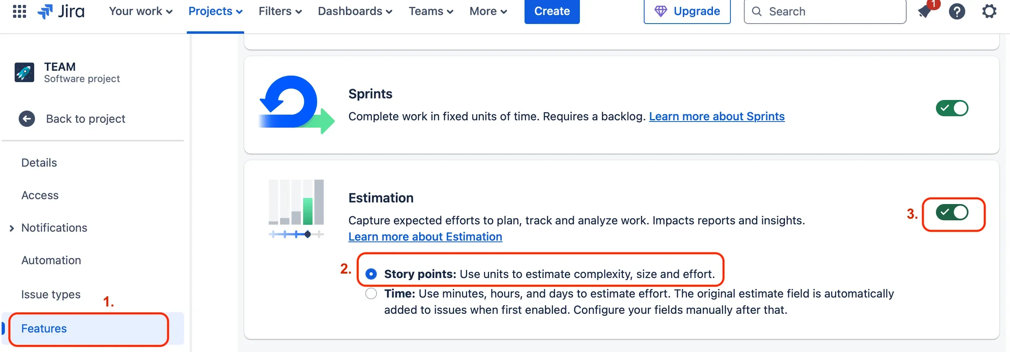Click the blue Create button
Image resolution: width=1010 pixels, height=352 pixels.
pos(552,11)
